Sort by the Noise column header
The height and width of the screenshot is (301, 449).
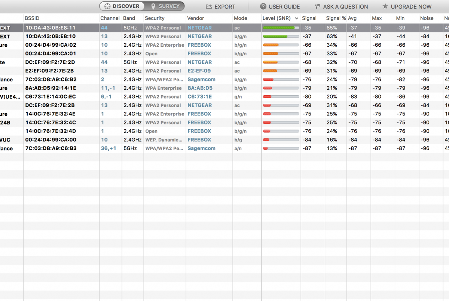[431, 18]
